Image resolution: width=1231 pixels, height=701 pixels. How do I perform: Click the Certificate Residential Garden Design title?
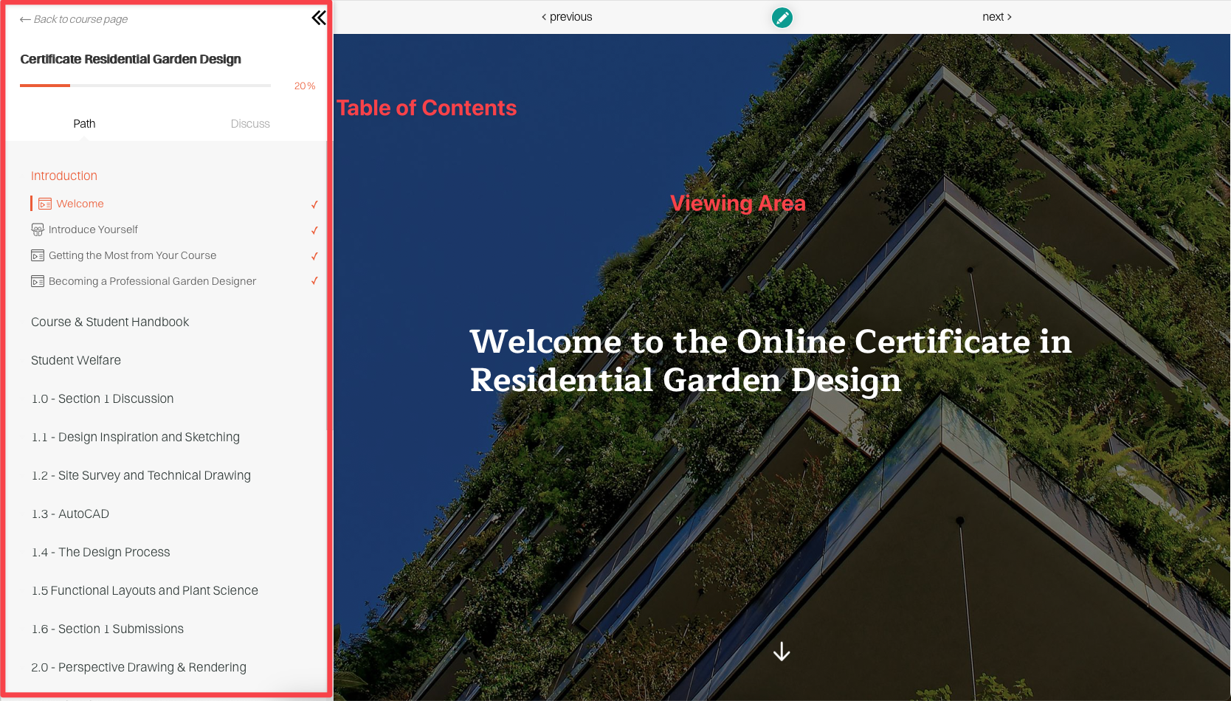coord(131,59)
